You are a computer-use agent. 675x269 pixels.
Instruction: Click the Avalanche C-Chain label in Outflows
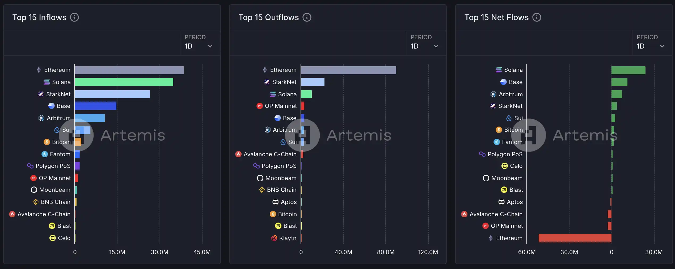270,154
